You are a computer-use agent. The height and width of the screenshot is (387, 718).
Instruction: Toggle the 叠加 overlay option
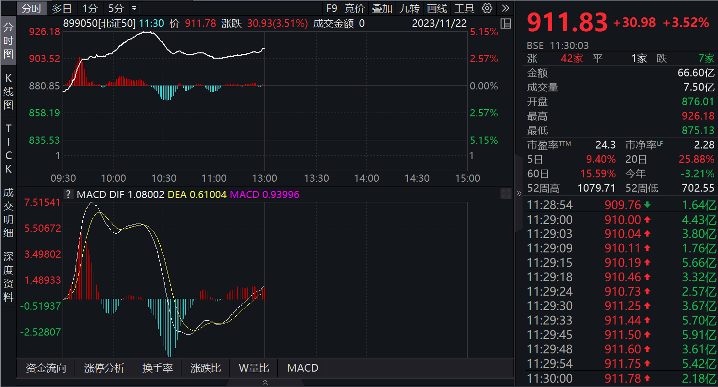(x=382, y=8)
